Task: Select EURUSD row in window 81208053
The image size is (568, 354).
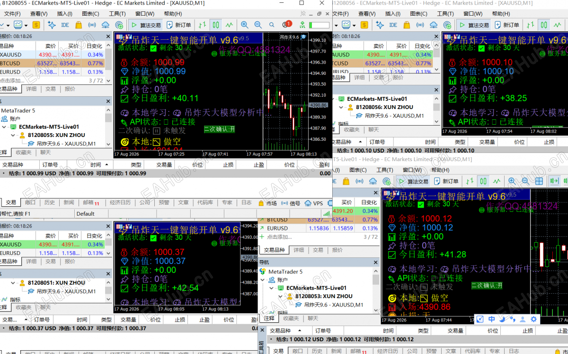Action: point(318,228)
